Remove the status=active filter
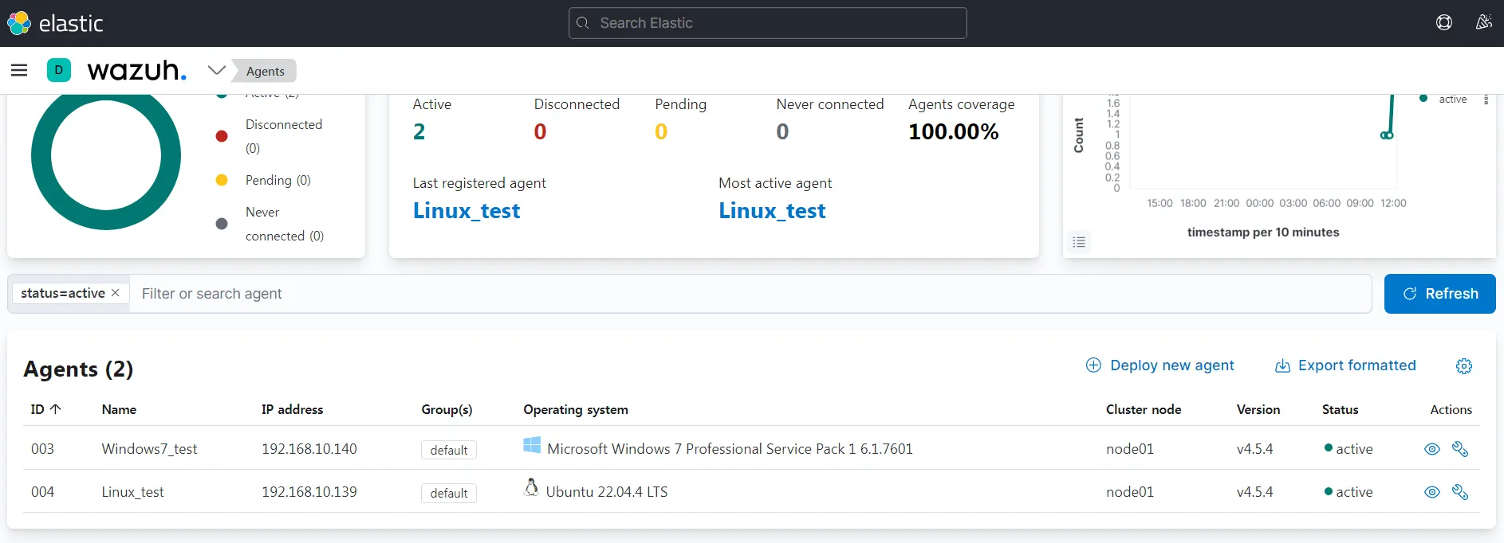The width and height of the screenshot is (1504, 543). (116, 293)
